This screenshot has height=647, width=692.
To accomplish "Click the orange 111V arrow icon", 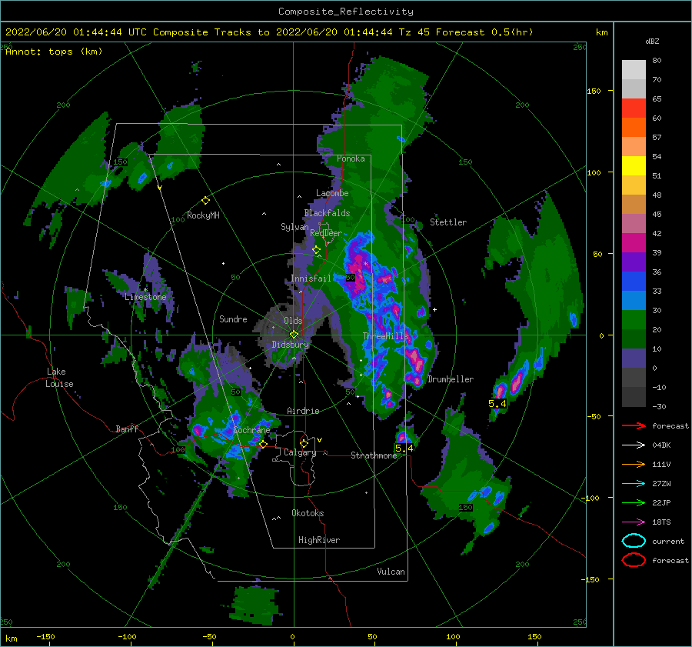I will [634, 464].
